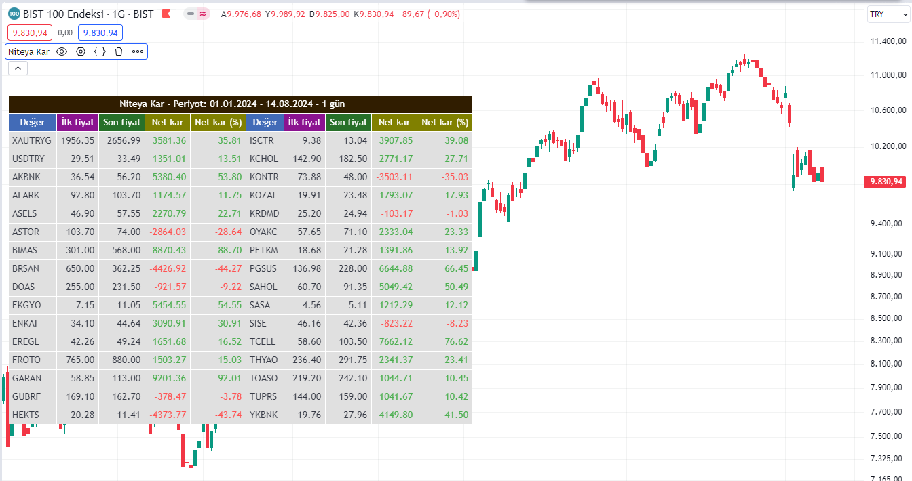
Task: Collapse the indicator legend with the chevron
Action: coord(18,68)
